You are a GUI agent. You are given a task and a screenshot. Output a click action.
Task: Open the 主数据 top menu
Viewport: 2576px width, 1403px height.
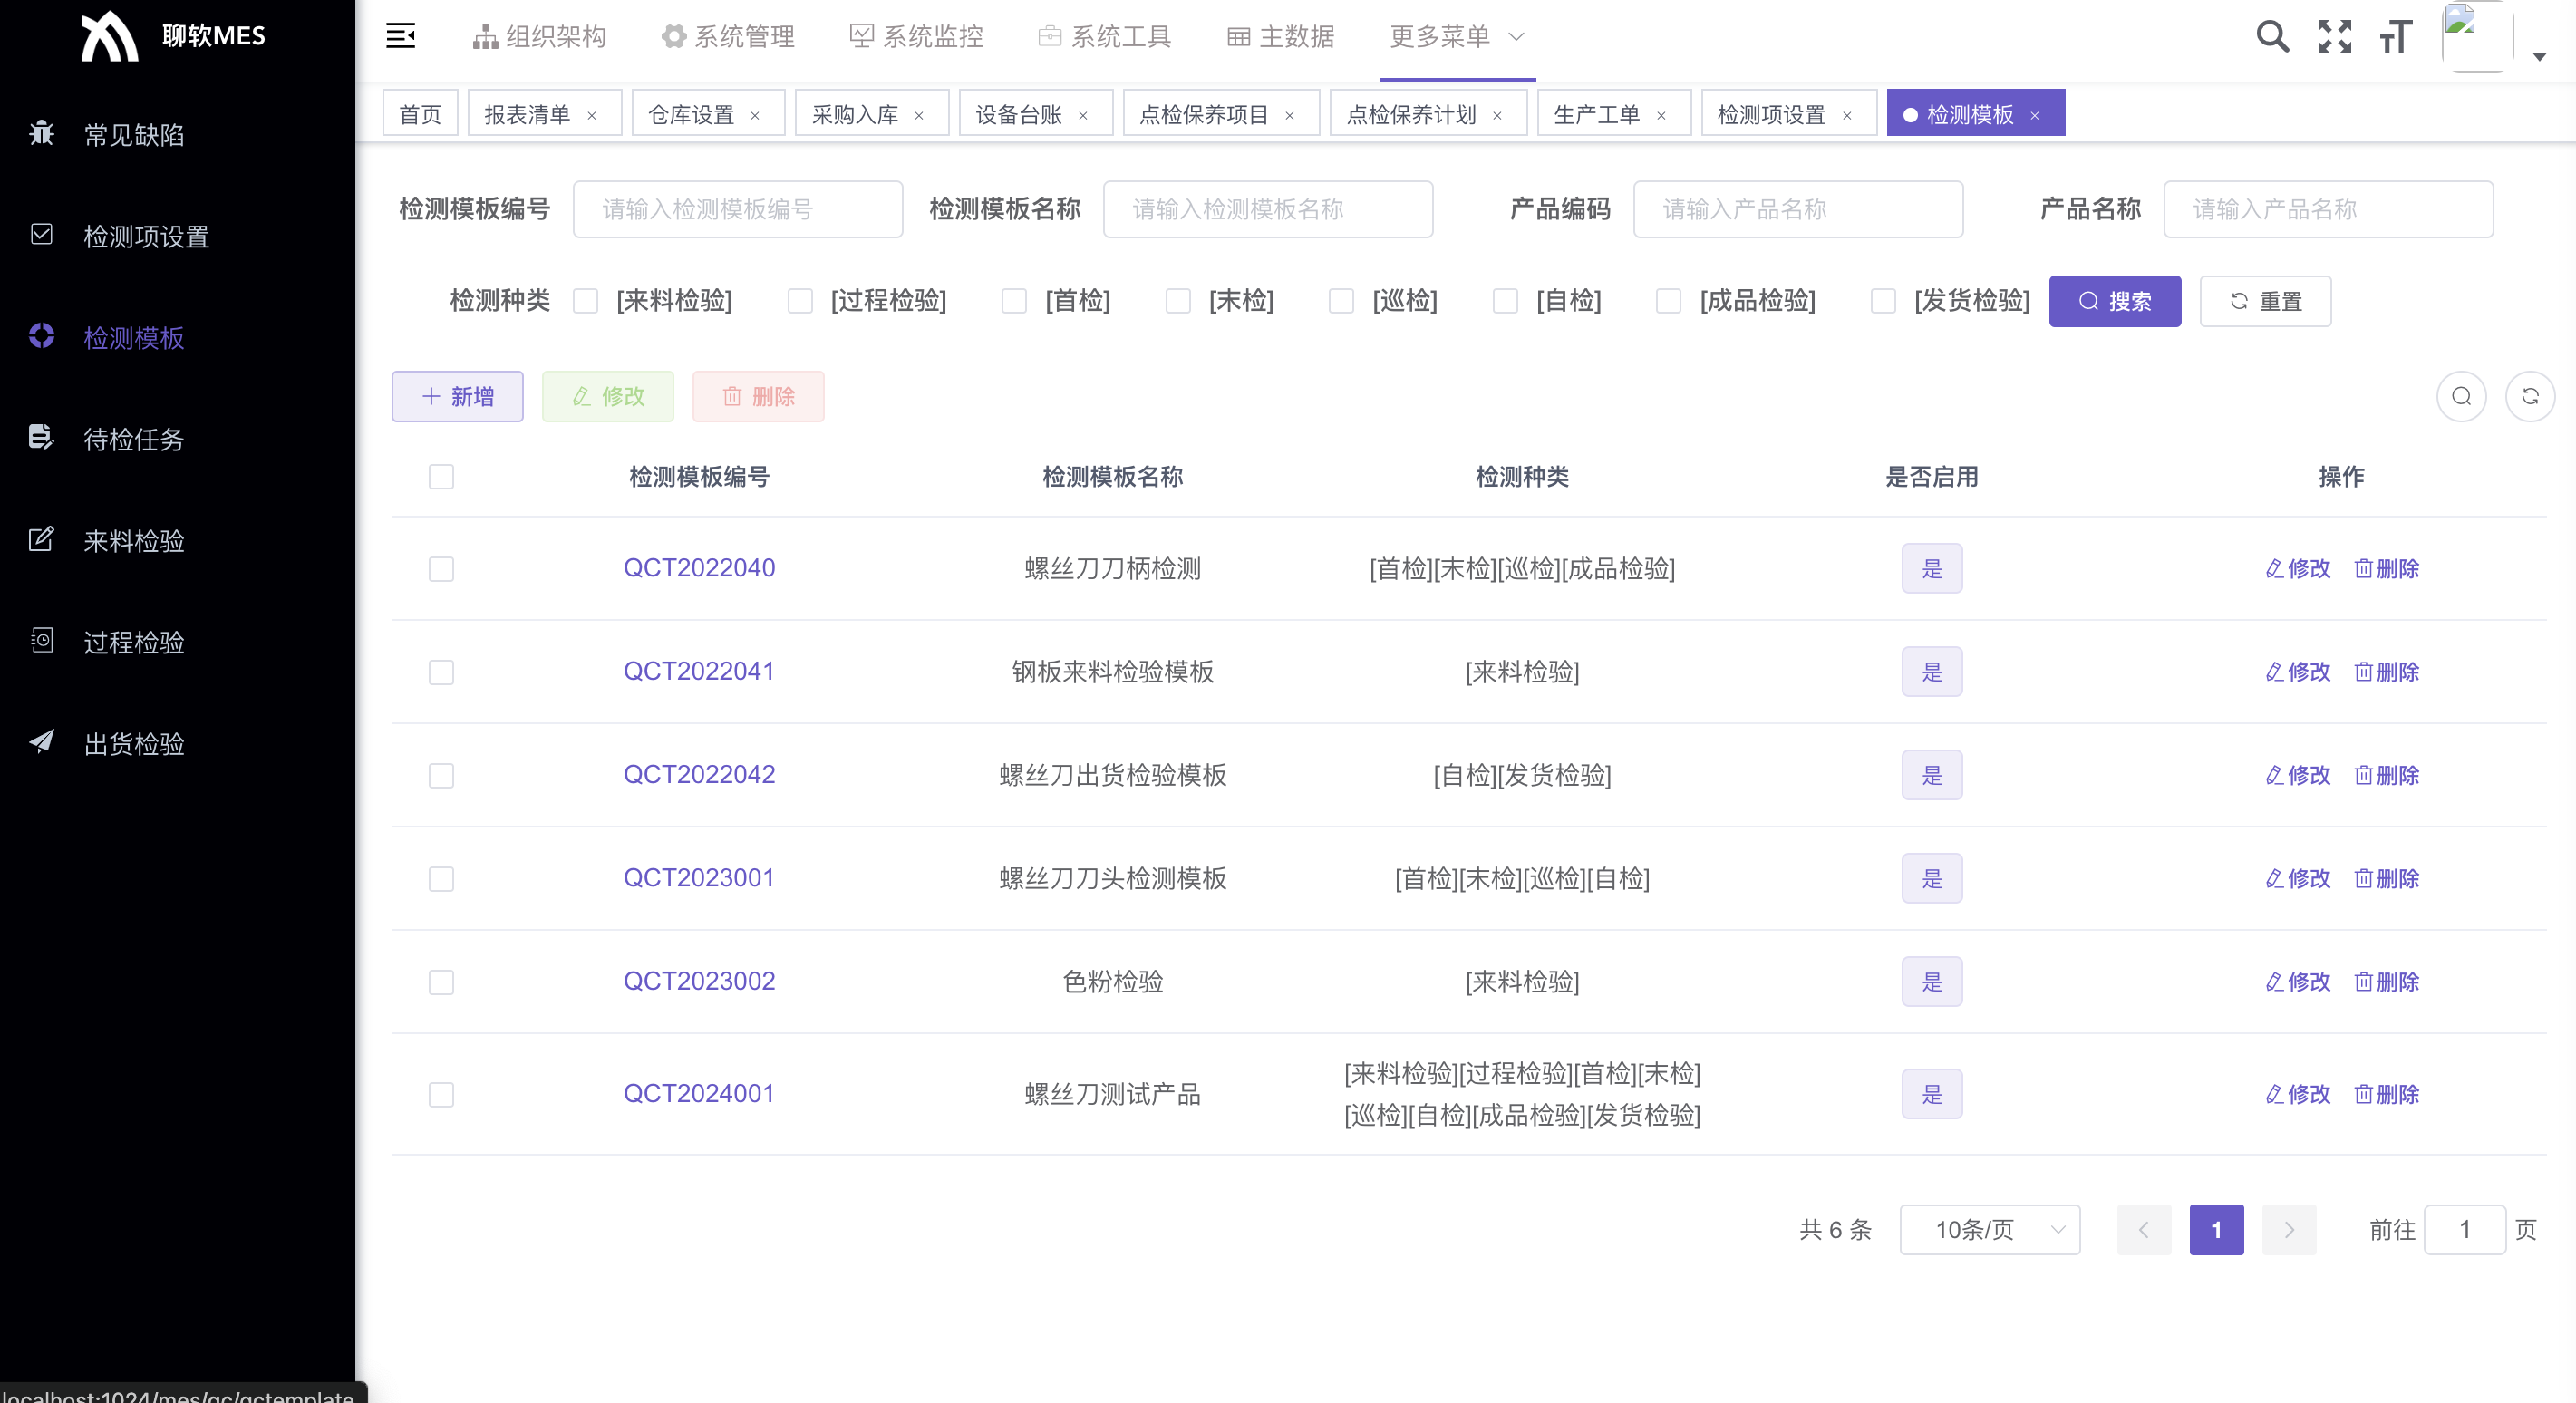tap(1281, 37)
